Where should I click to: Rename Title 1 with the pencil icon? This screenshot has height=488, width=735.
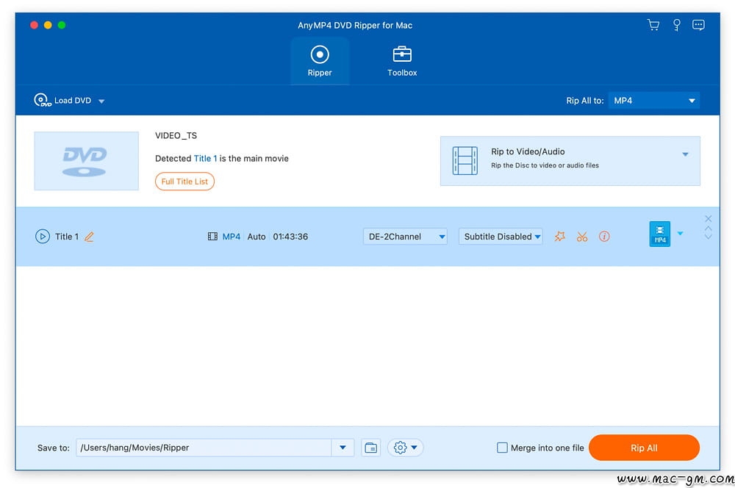coord(89,237)
